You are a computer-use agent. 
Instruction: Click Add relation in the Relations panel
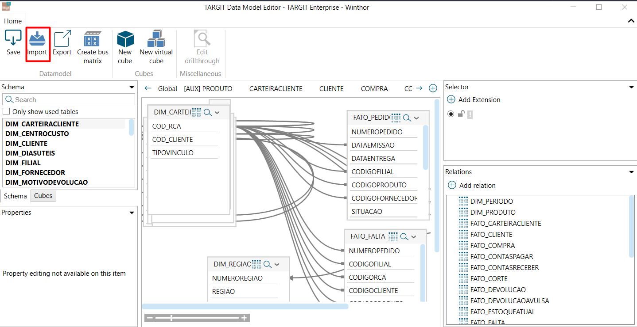(472, 185)
